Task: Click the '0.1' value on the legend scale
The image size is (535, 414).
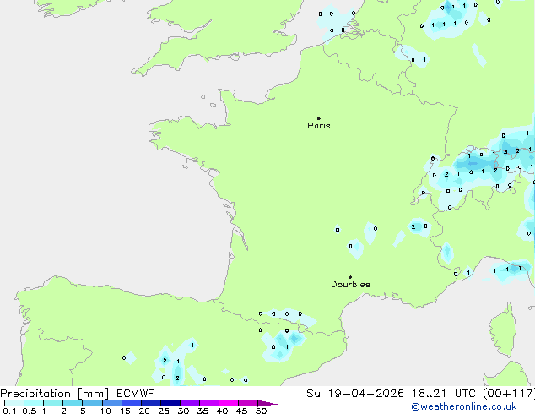Action: tap(8, 411)
